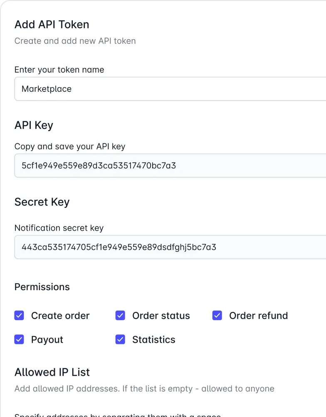Screen dimensions: 326x417
Task: Click the "Statistics" label text
Action: click(x=153, y=339)
